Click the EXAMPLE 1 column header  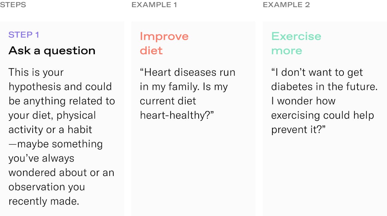coord(154,5)
